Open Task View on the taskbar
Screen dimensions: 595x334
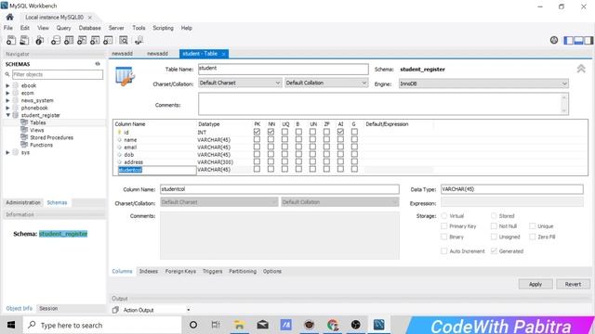(216, 325)
